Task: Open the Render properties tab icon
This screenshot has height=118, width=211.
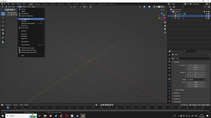Action: [169, 59]
